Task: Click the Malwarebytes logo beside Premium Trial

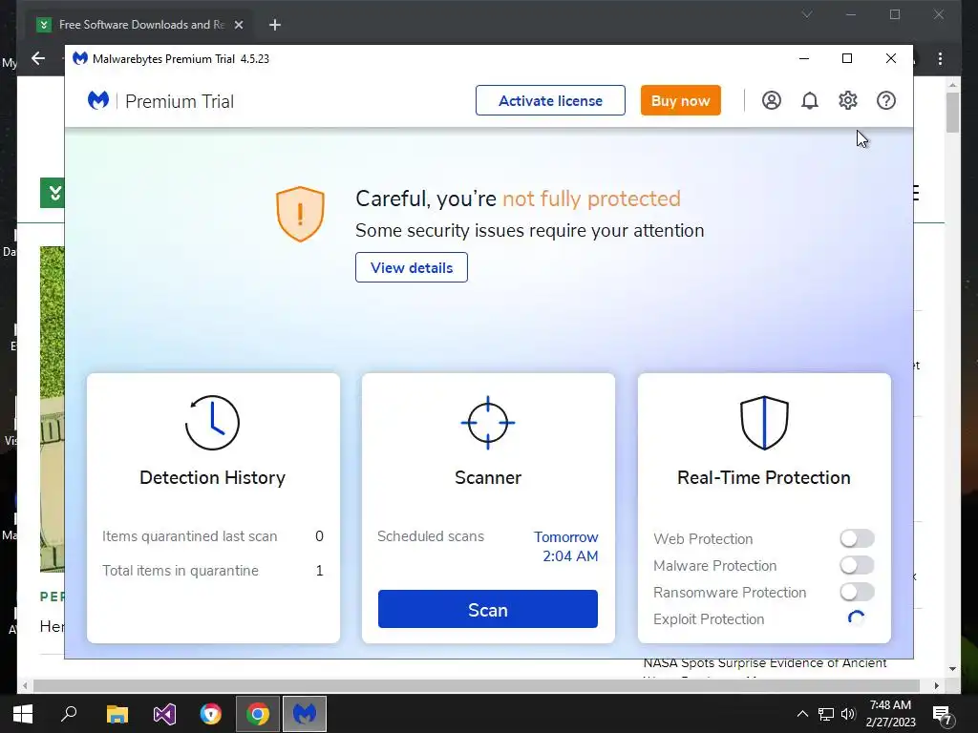Action: (x=98, y=100)
